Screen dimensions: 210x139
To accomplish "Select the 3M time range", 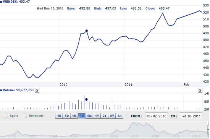I will (x=82, y=116).
